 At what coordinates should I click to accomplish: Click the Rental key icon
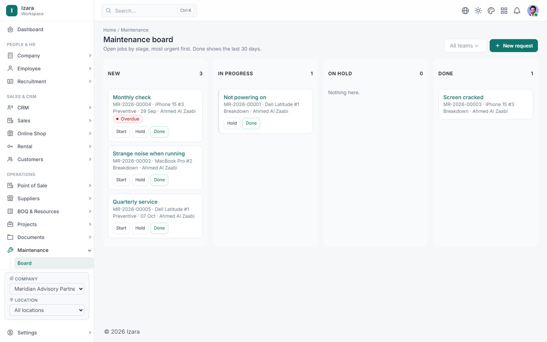[10, 146]
